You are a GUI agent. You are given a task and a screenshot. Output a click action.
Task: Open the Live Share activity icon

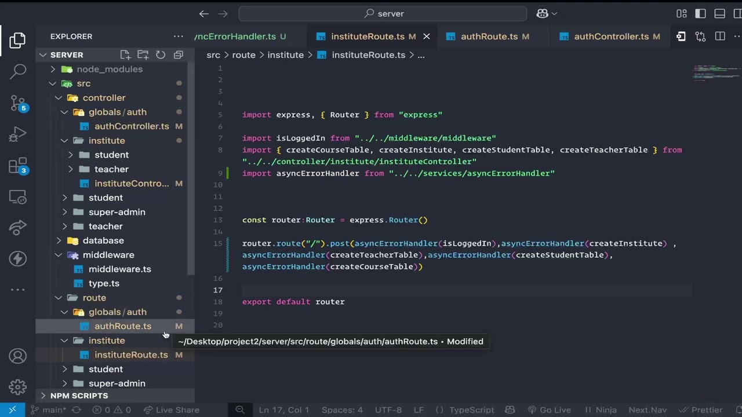point(17,228)
